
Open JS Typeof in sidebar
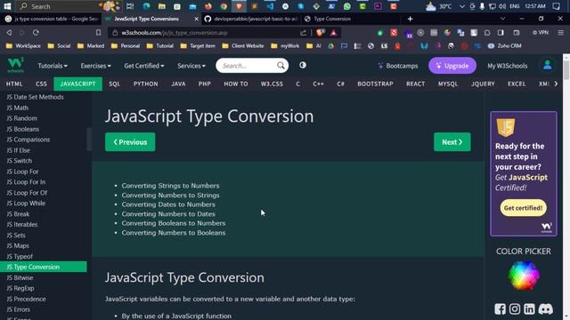click(20, 257)
